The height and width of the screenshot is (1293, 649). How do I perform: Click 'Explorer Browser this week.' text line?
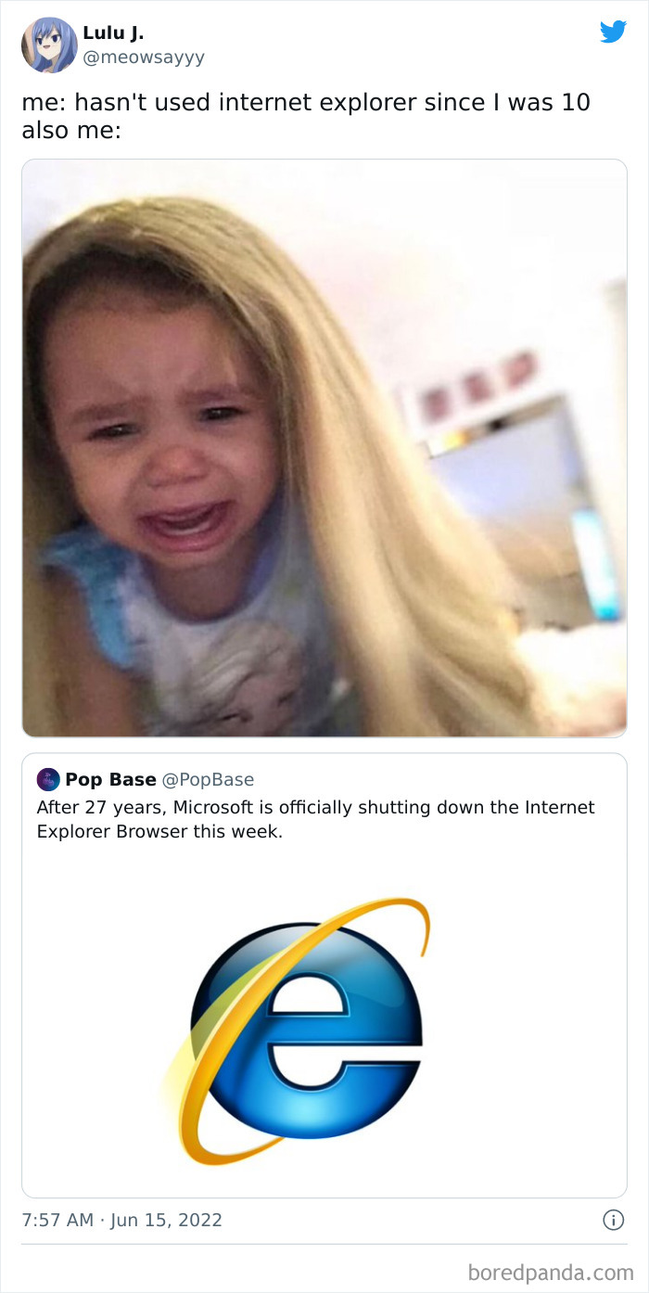pyautogui.click(x=159, y=831)
